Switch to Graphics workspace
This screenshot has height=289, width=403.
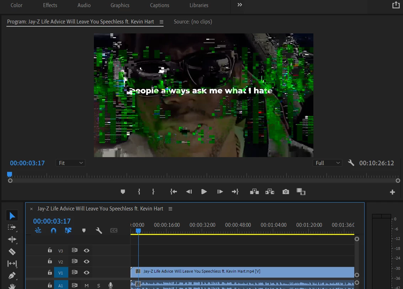pyautogui.click(x=120, y=5)
